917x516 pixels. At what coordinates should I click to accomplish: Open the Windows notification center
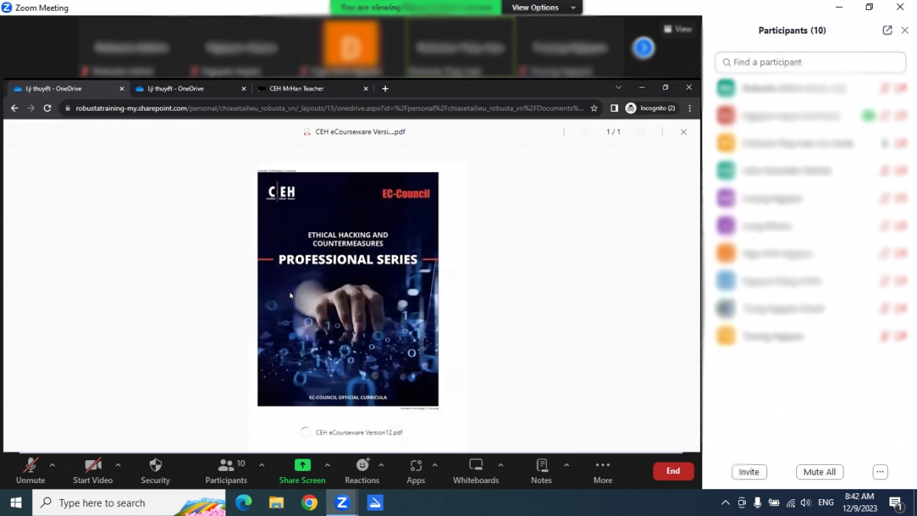(896, 503)
